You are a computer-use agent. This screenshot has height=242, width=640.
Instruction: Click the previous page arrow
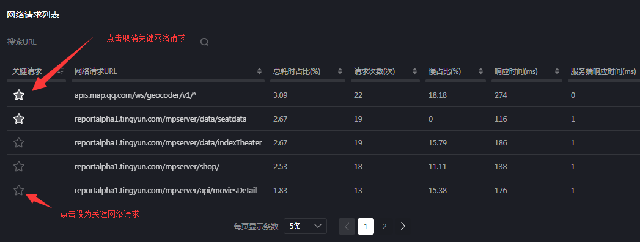click(347, 226)
